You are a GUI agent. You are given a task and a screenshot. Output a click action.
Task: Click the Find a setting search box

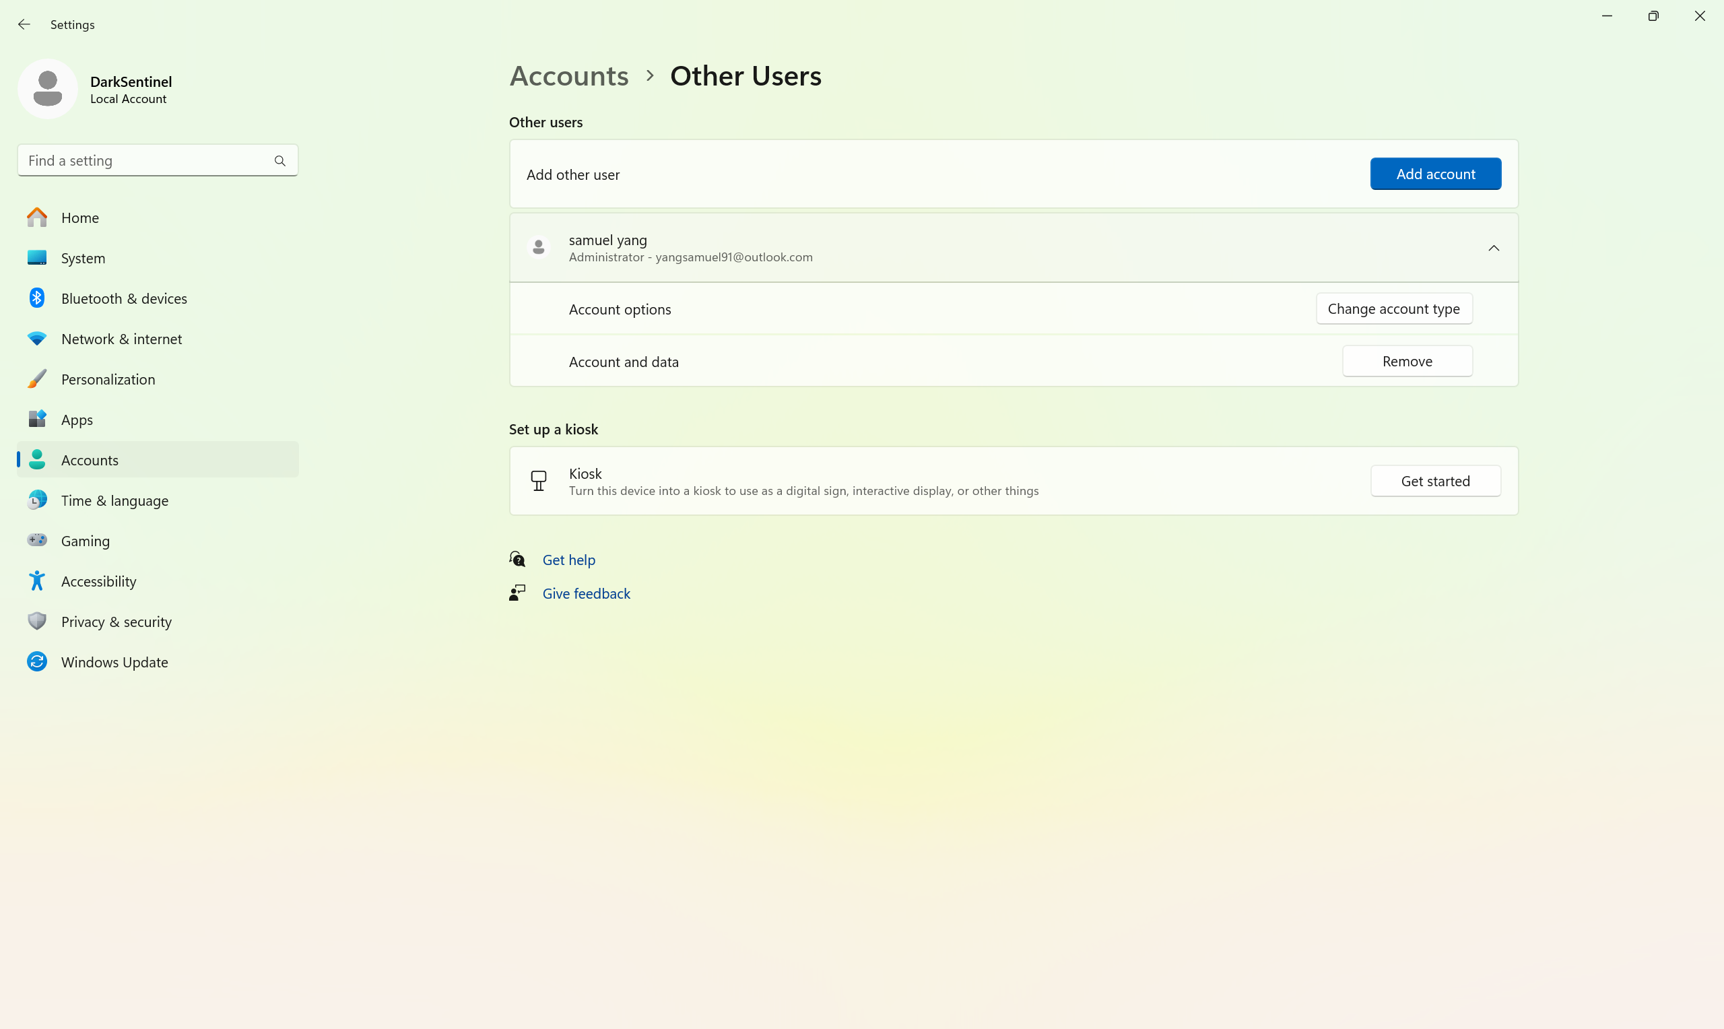tap(158, 160)
